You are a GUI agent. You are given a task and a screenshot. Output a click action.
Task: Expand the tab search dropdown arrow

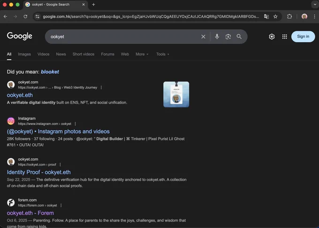tap(315, 5)
